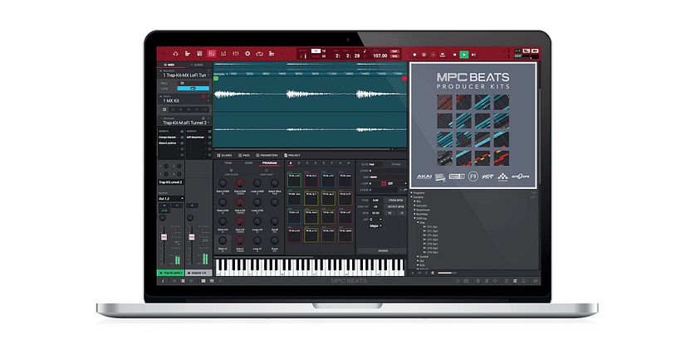This screenshot has height=339, width=681.
Task: Toggle the Link Slices switch
Action: pyautogui.click(x=231, y=171)
